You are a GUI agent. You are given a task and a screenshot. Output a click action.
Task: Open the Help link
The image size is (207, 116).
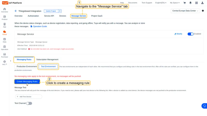(x=122, y=3)
